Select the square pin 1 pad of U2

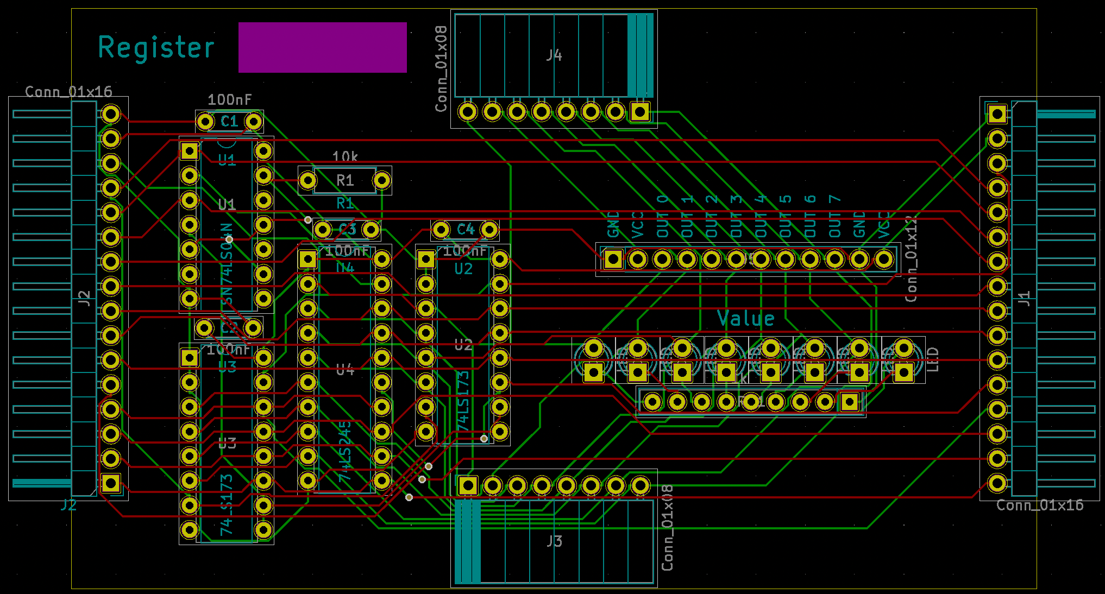pos(426,260)
